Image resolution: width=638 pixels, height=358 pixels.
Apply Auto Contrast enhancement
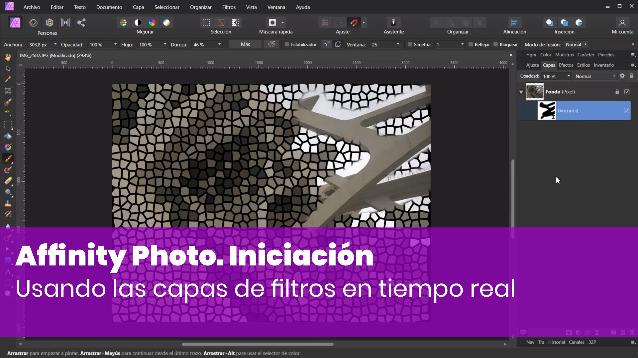(x=138, y=23)
